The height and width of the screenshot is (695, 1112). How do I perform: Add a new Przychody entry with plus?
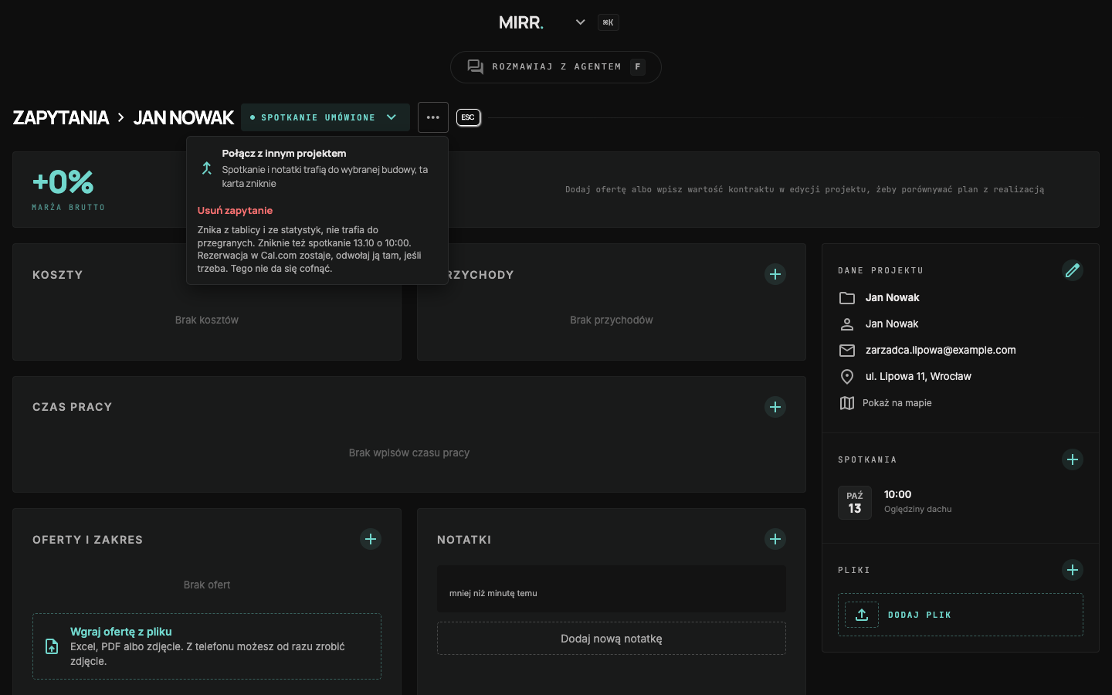pos(775,274)
